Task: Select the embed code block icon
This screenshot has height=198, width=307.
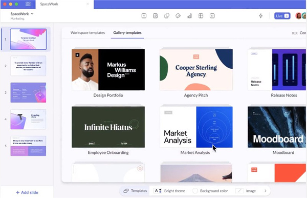Action: point(212,16)
